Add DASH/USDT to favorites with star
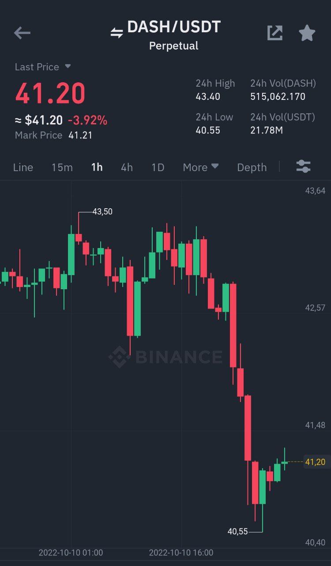Viewport: 331px width, 566px height. (x=307, y=33)
